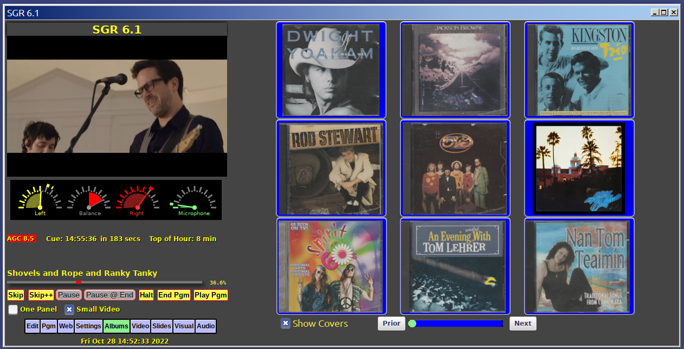Open An Evening With Tom Lehrer album

pyautogui.click(x=455, y=266)
